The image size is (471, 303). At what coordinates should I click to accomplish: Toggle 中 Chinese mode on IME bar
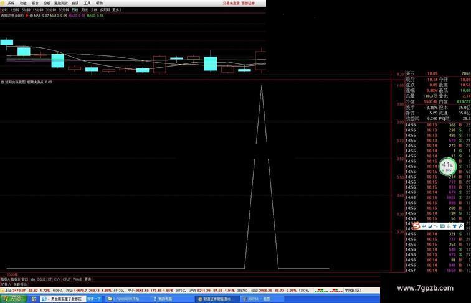(424, 226)
